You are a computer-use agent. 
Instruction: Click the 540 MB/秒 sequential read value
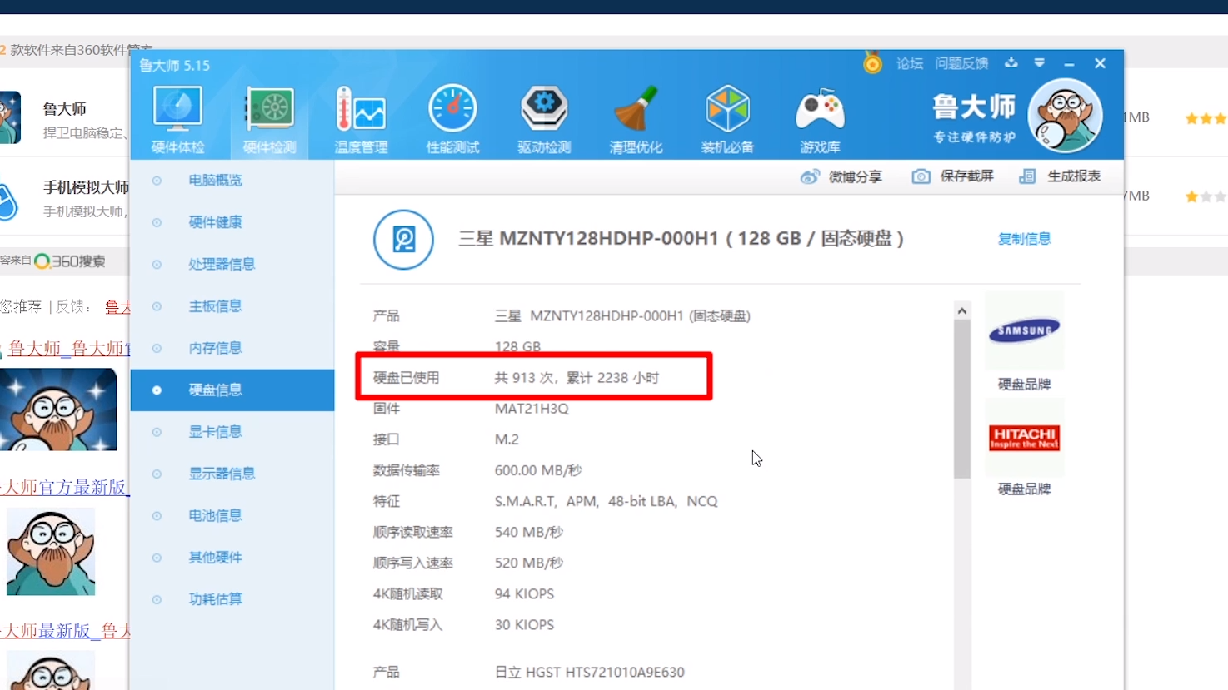(529, 532)
